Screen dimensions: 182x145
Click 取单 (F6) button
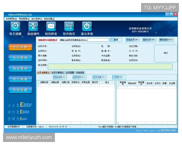[x=119, y=77]
